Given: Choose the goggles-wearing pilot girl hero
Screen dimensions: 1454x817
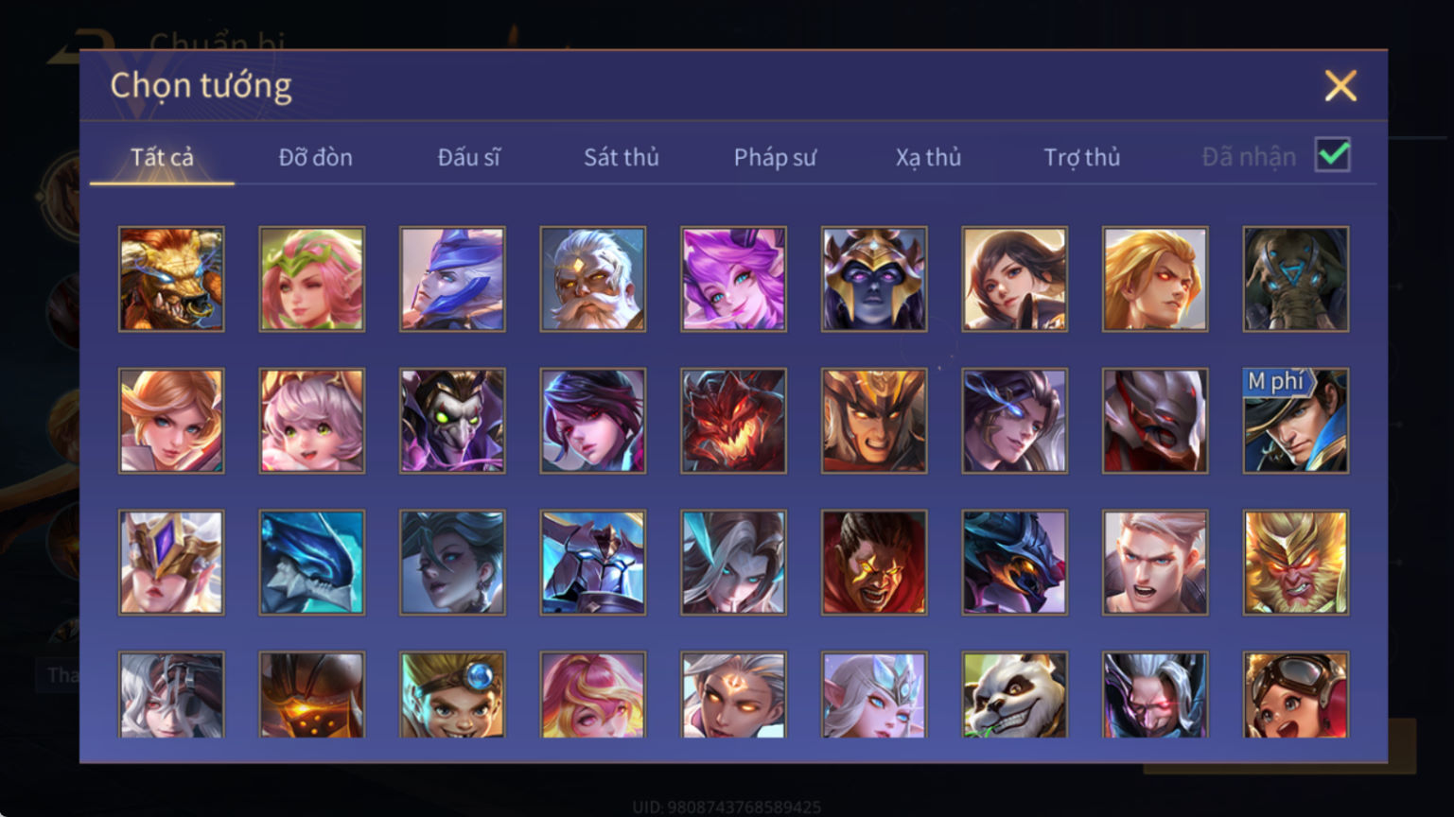Looking at the screenshot, I should 1296,695.
